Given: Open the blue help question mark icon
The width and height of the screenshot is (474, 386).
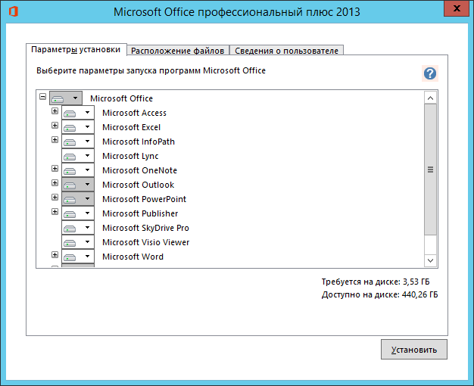Looking at the screenshot, I should (x=430, y=73).
